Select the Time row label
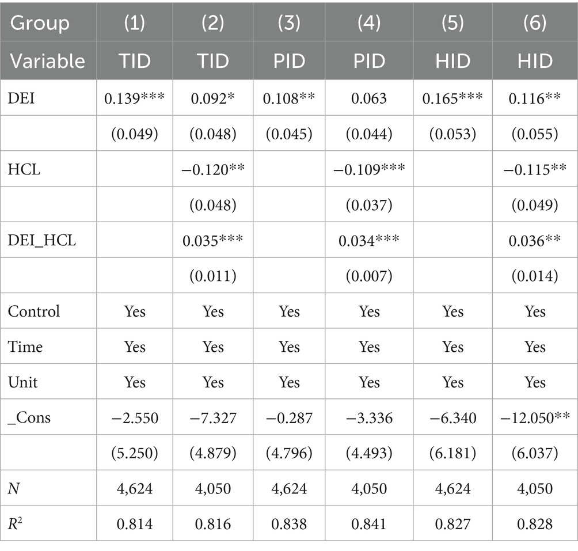 tap(25, 347)
